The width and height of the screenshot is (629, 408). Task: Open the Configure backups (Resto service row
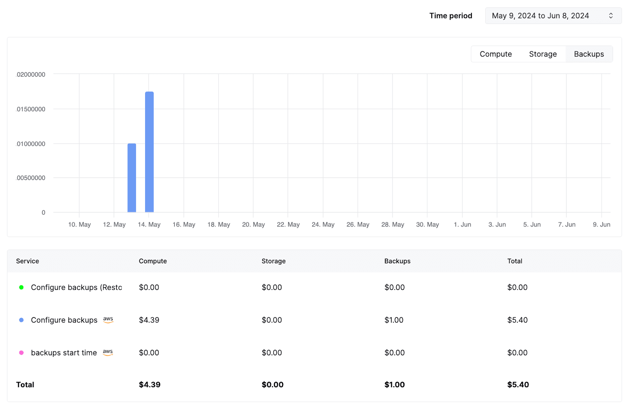[76, 287]
